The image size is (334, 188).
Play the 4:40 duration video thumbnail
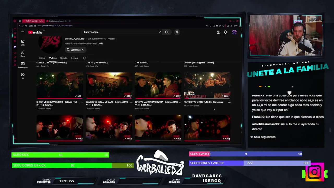[109, 128]
